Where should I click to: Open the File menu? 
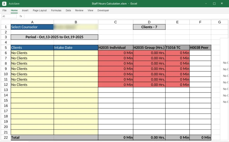click(x=5, y=10)
